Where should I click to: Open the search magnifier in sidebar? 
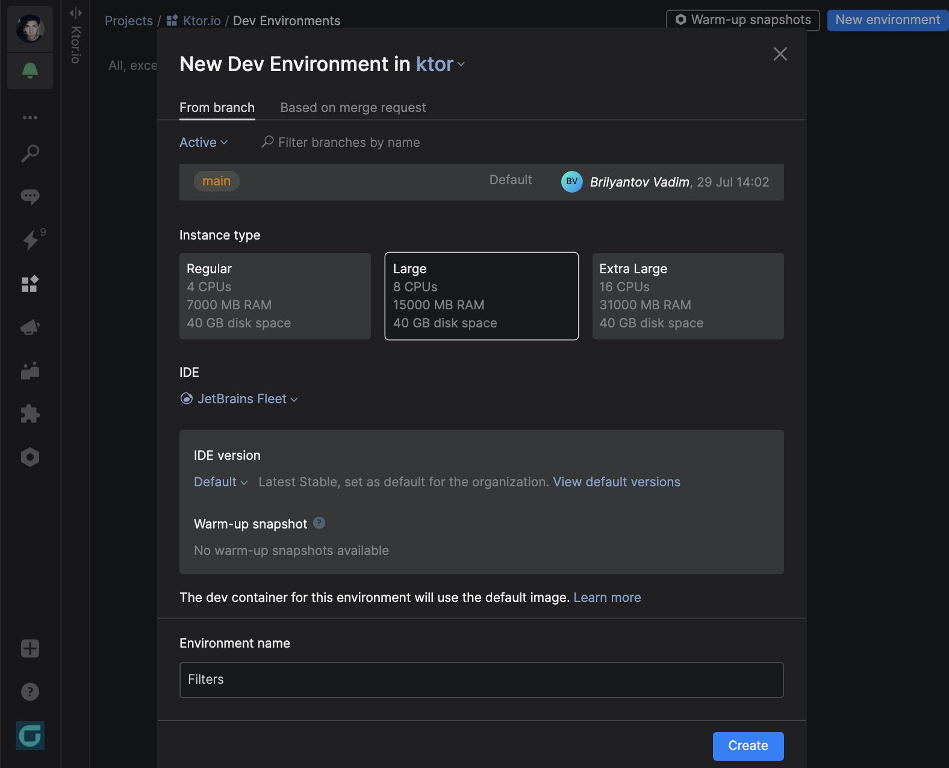pos(30,153)
